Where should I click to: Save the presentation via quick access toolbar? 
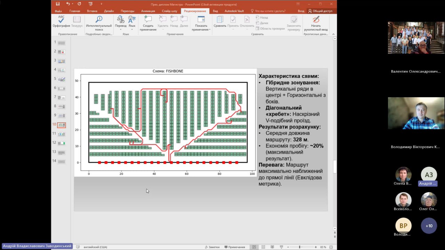click(58, 4)
